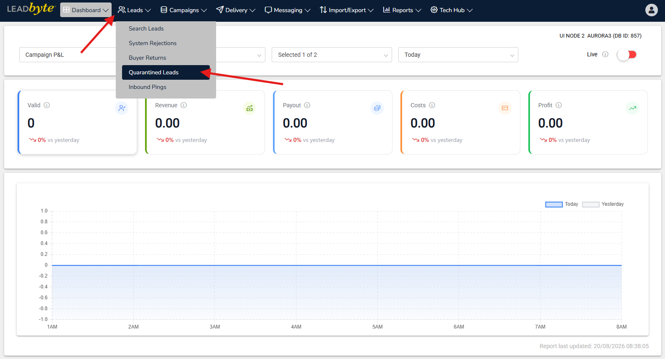Click the Payout card coins icon
Screen dimensions: 665x359
pyautogui.click(x=377, y=108)
